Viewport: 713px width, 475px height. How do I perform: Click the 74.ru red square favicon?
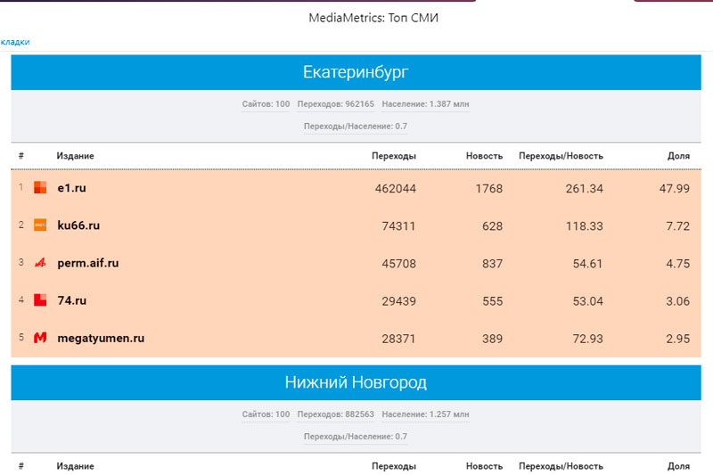pos(40,300)
